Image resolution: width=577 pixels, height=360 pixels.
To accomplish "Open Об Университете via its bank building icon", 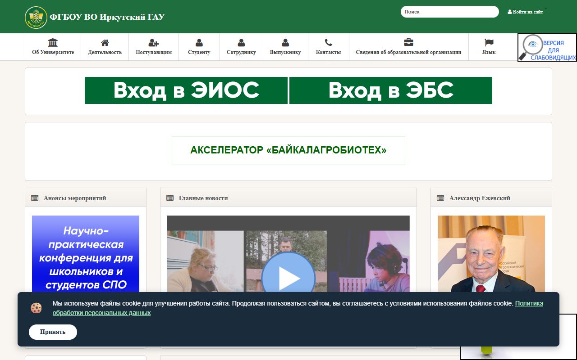I will point(53,43).
